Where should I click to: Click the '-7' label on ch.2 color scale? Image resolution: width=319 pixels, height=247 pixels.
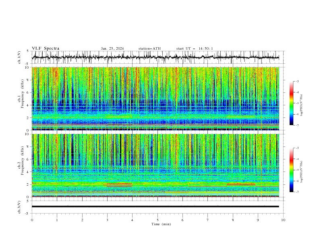click(x=297, y=192)
